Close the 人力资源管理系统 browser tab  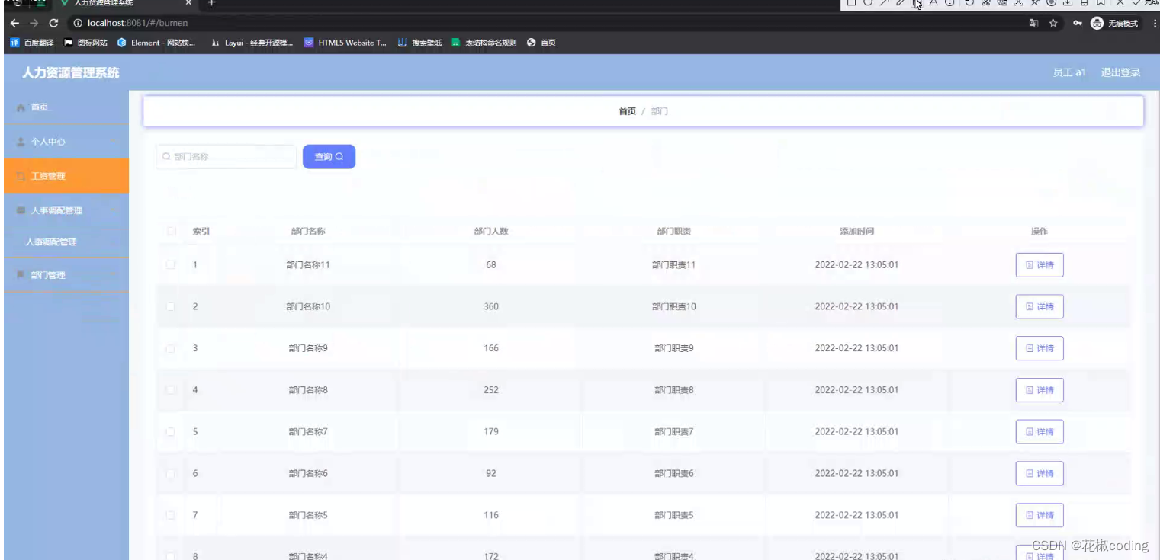(x=188, y=3)
